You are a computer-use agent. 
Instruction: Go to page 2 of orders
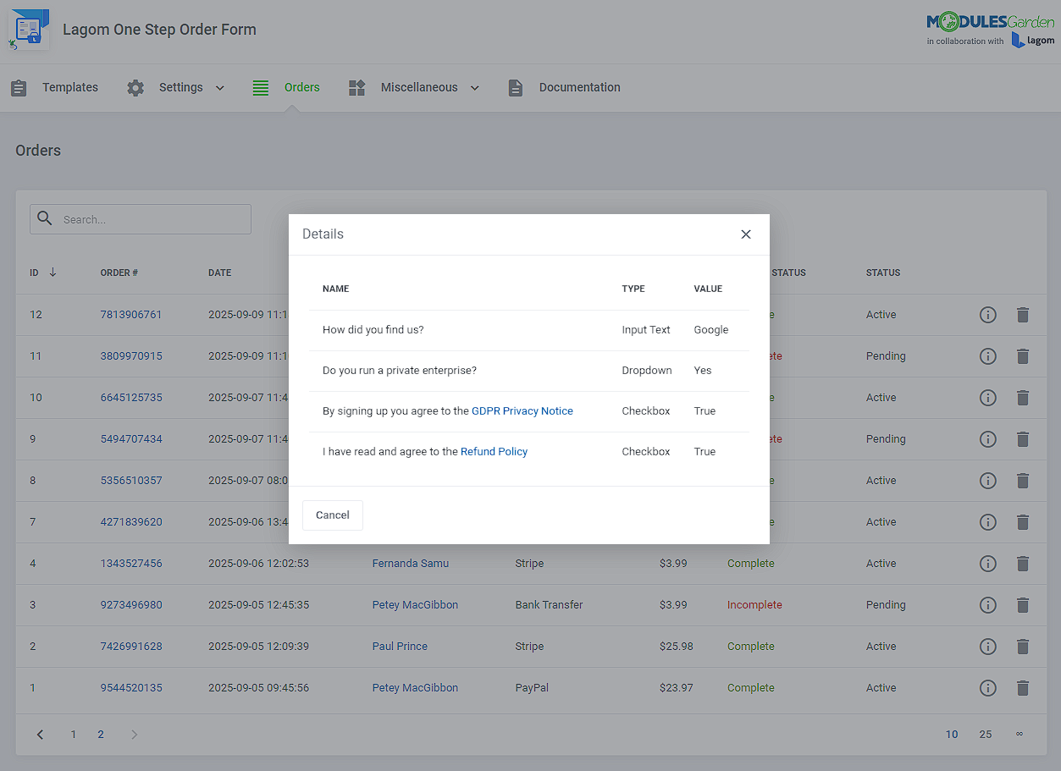(x=100, y=734)
